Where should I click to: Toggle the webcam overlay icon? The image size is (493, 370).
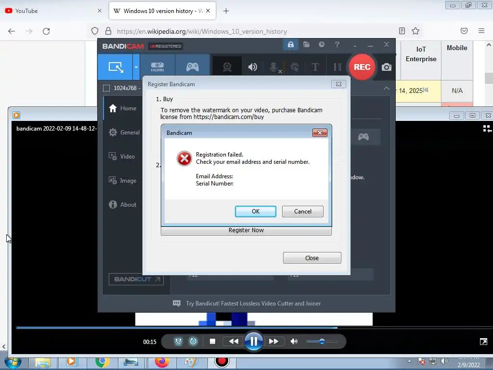(x=227, y=67)
